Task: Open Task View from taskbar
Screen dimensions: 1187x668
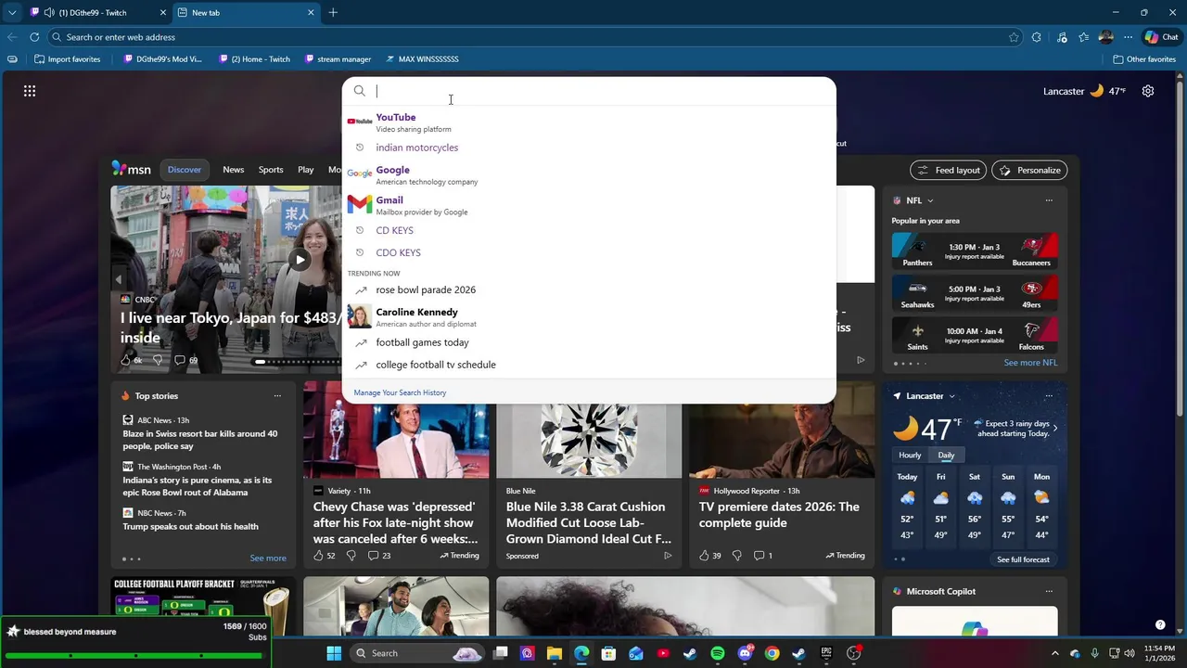Action: tap(501, 653)
